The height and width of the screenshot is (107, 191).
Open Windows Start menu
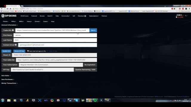3,100
